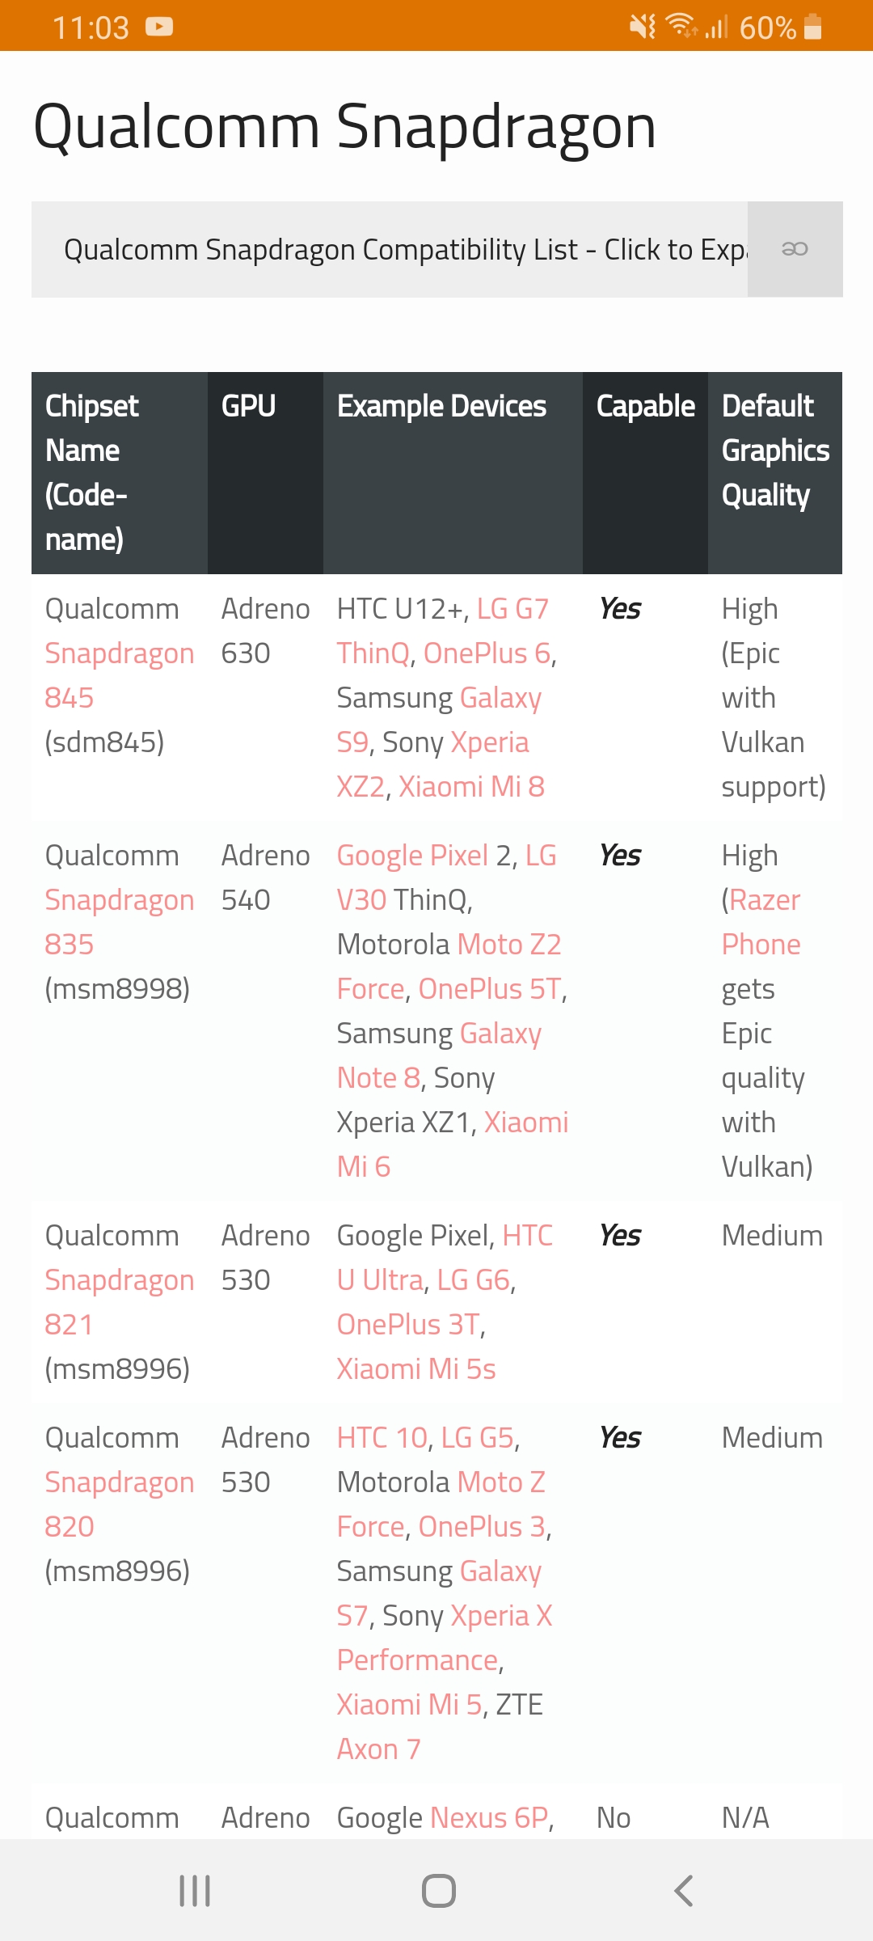Tap the Wi-Fi status icon

[682, 26]
